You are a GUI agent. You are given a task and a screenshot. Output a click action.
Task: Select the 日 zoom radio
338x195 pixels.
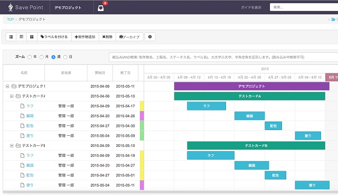65,57
